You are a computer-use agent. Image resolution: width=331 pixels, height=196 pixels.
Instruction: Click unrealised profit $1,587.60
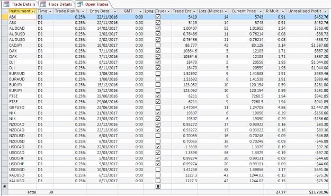coord(319,45)
